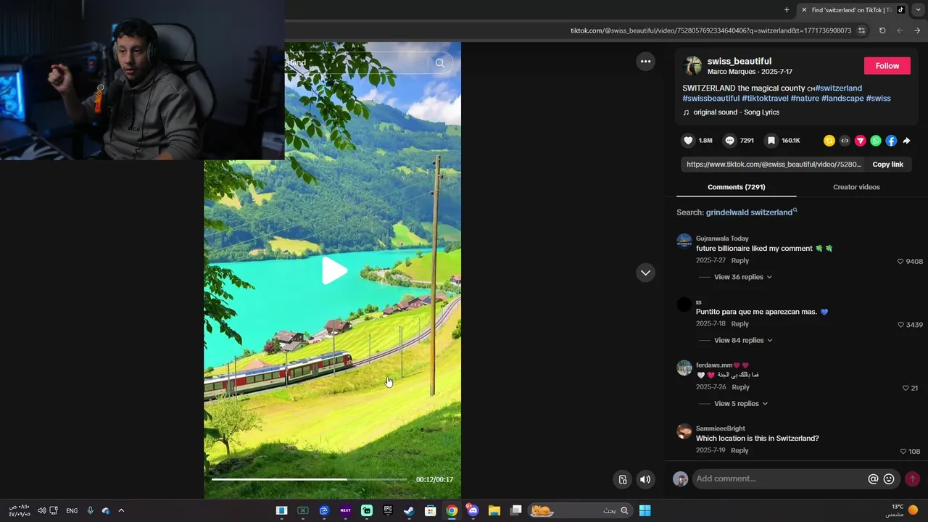Click the music note beside original sound
This screenshot has width=928, height=522.
coord(686,112)
